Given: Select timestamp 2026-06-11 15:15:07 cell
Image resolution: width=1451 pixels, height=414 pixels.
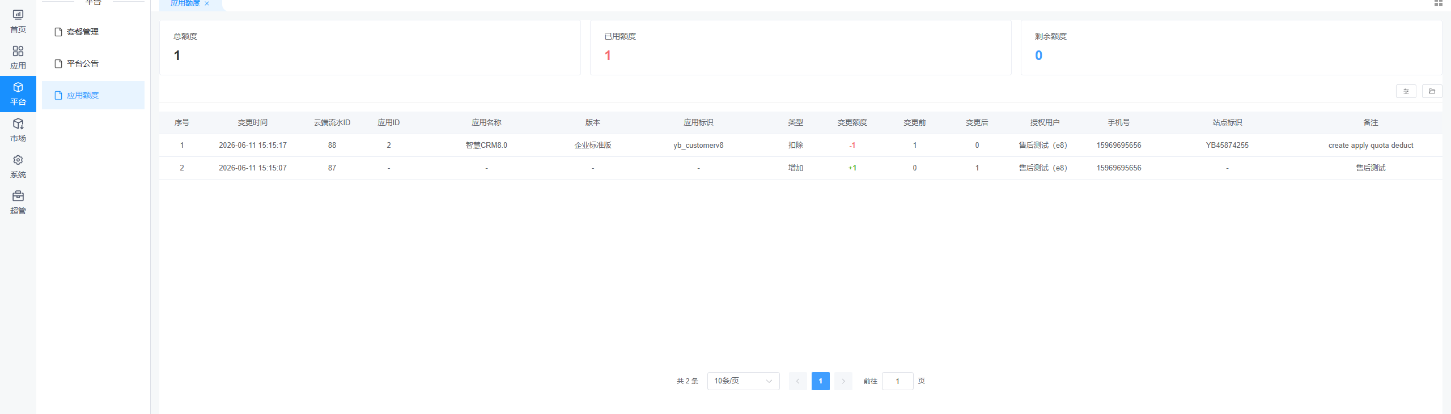Looking at the screenshot, I should point(253,168).
